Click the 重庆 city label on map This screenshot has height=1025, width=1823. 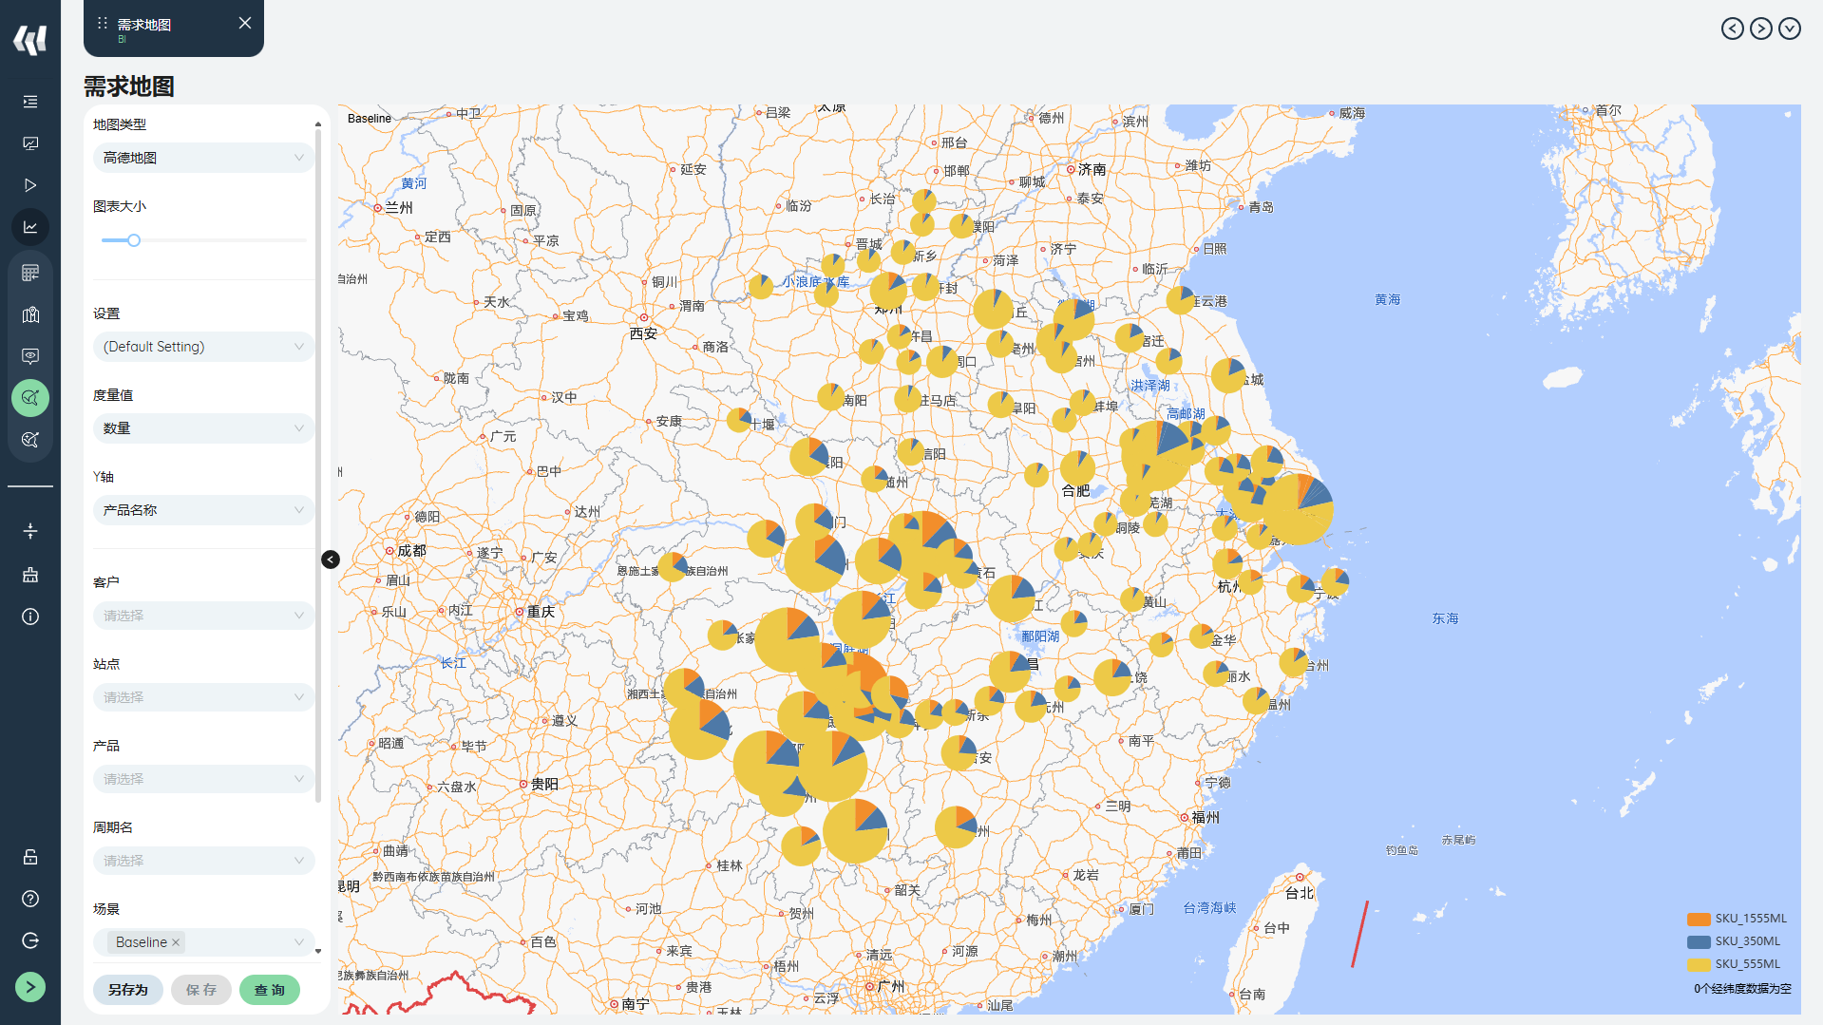541,612
